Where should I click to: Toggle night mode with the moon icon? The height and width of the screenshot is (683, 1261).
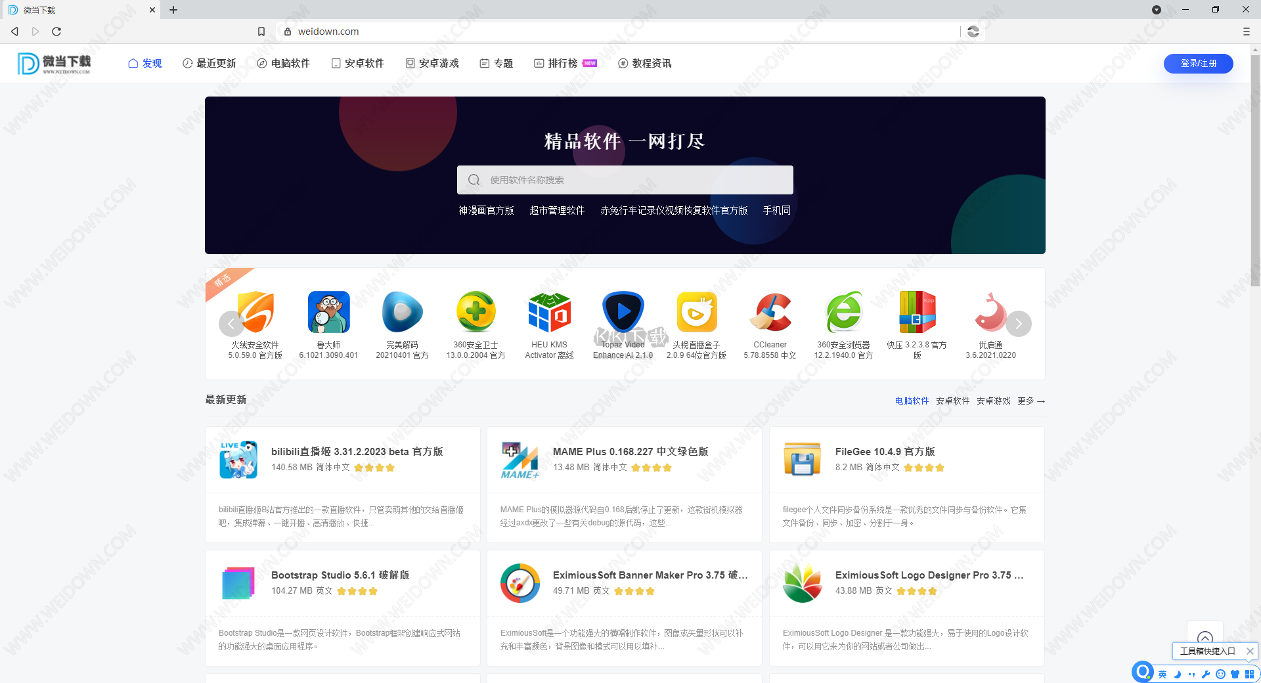pyautogui.click(x=1178, y=674)
